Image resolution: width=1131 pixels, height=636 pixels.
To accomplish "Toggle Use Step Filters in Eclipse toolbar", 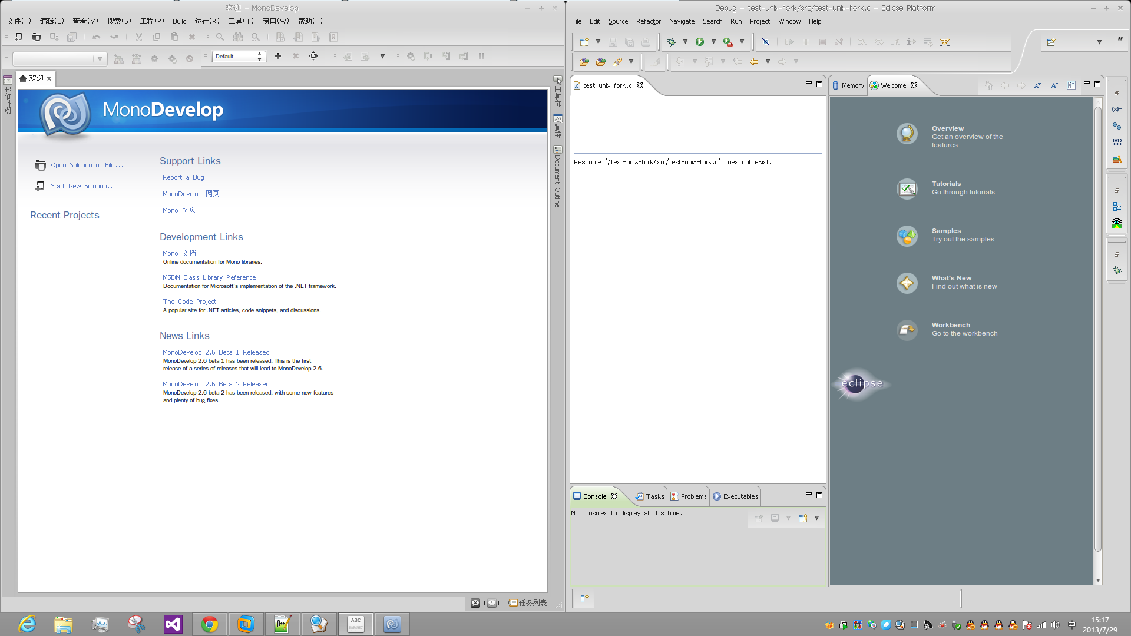I will (945, 42).
